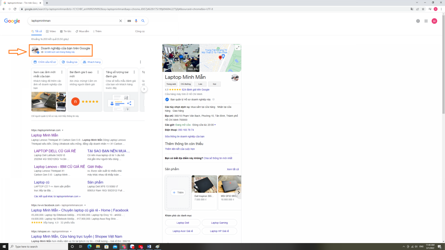Viewport: 445px width, 250px height.
Task: Expand the facebook.com result dropdown arrow
Action: pos(85,205)
